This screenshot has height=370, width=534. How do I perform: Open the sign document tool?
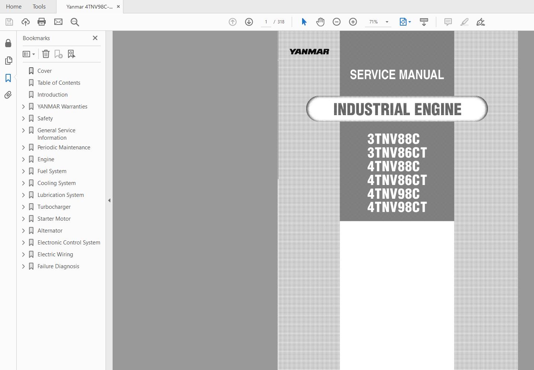tap(480, 22)
